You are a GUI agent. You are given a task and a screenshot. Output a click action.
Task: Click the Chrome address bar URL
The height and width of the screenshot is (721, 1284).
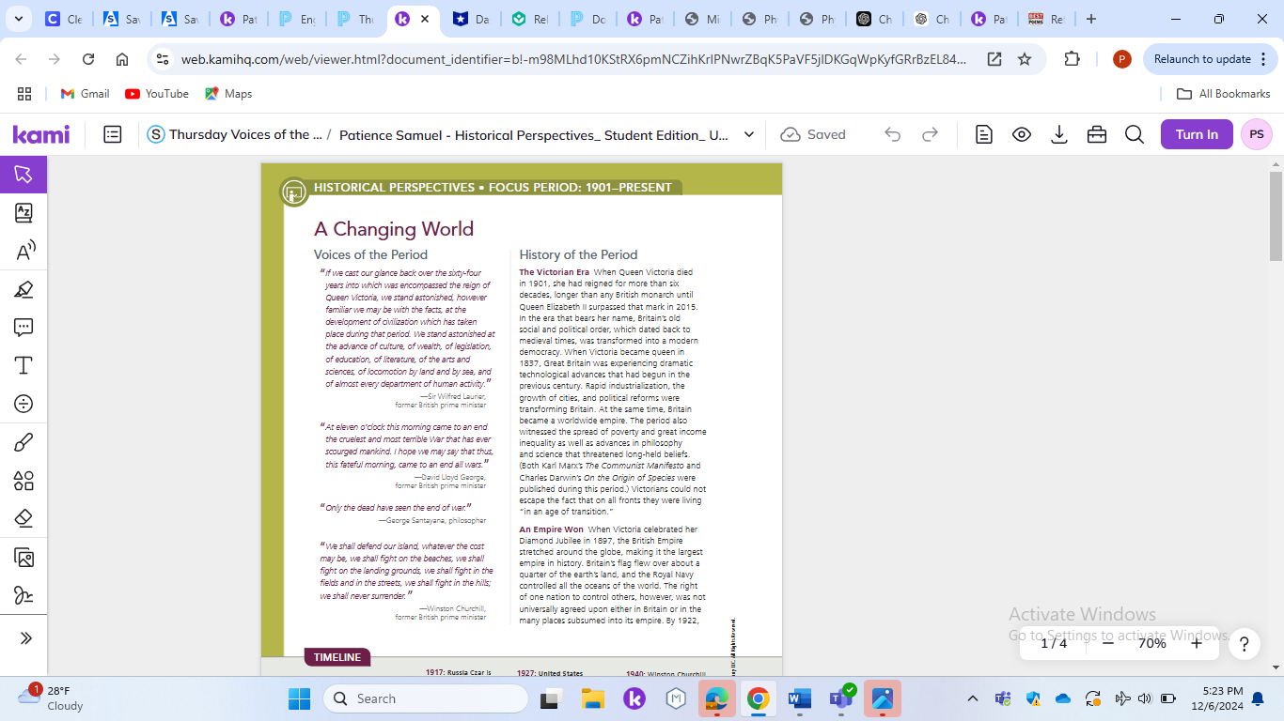pos(573,59)
